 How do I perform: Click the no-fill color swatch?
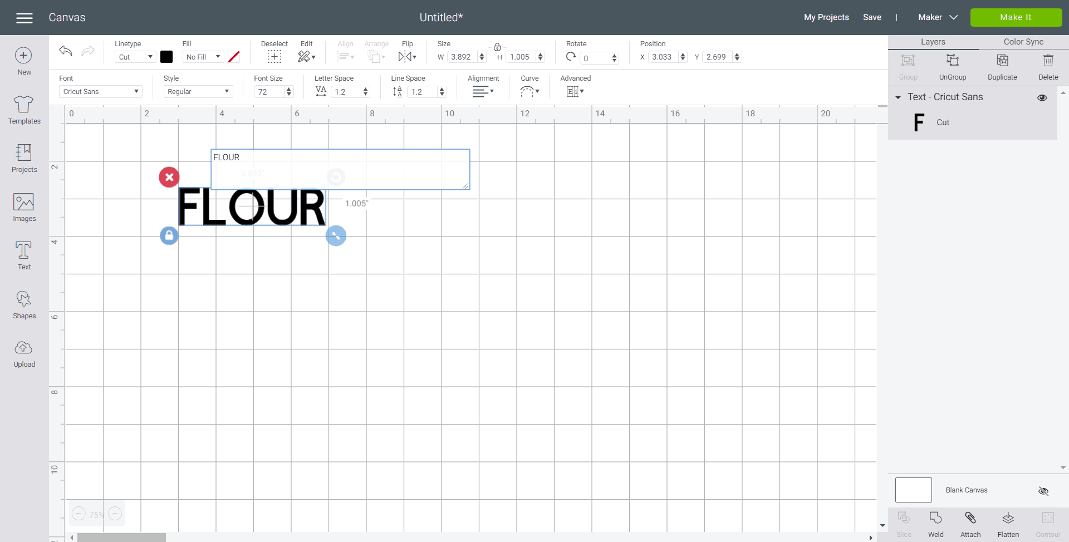pos(234,57)
